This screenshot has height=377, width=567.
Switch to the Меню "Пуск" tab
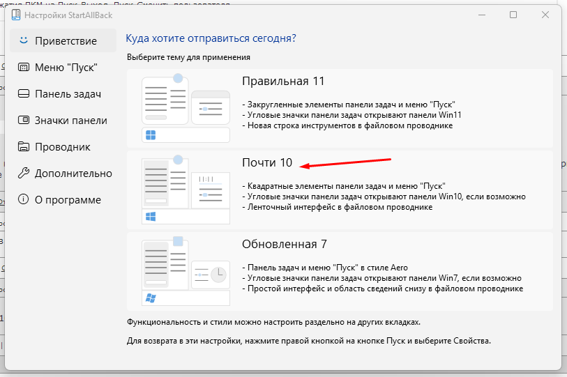(x=63, y=67)
